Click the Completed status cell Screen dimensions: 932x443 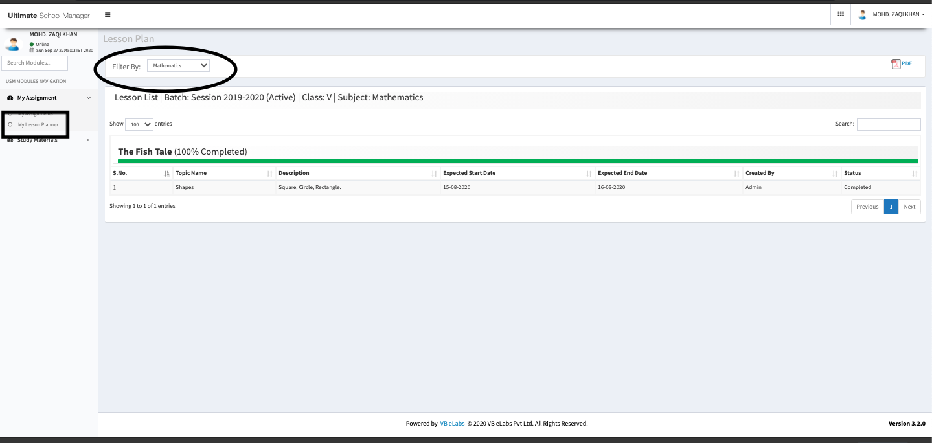point(881,187)
